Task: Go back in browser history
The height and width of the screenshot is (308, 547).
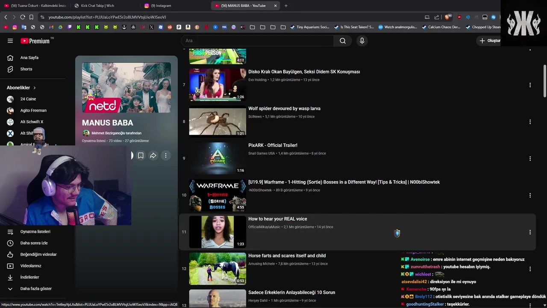Action: tap(6, 17)
